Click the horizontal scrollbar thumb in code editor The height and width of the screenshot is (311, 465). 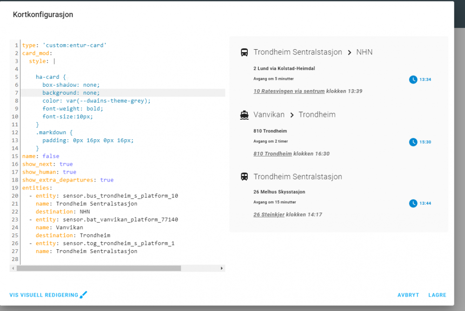pos(99,268)
